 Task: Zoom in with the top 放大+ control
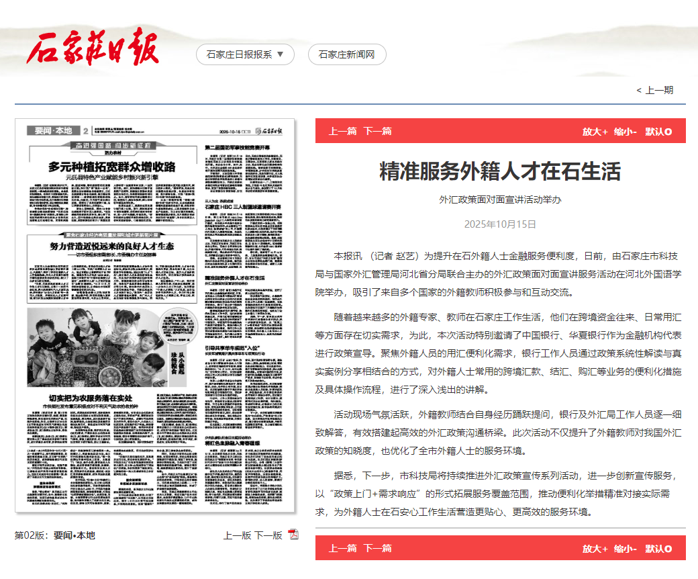click(x=593, y=132)
